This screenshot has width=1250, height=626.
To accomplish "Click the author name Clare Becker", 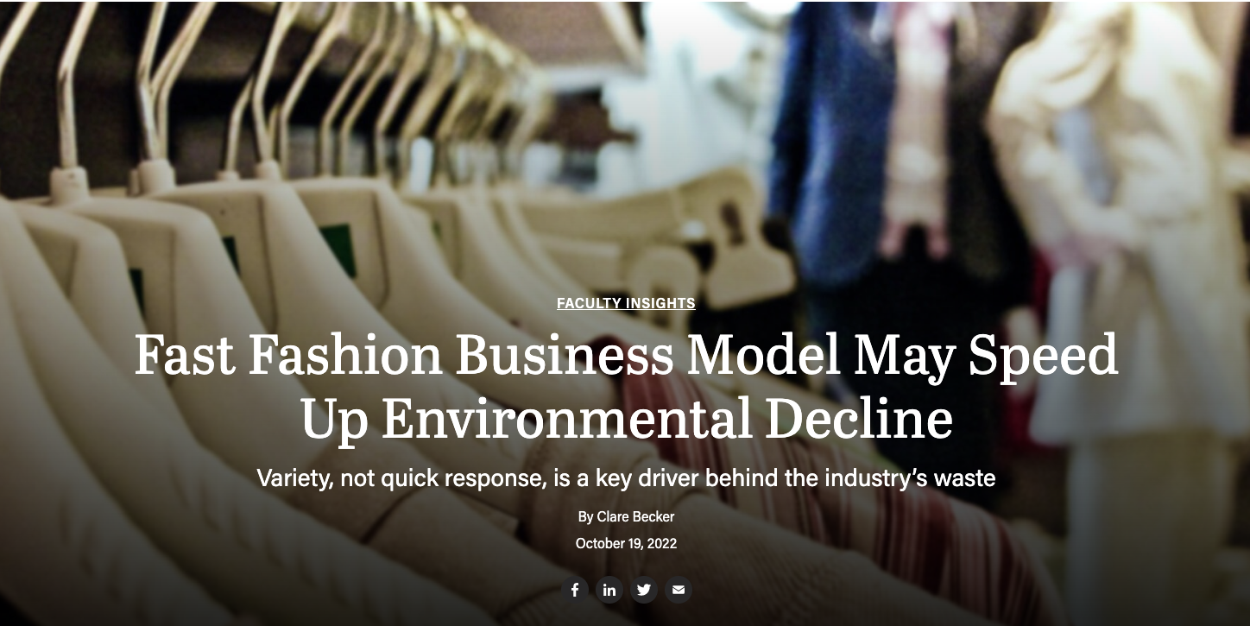I will click(635, 516).
